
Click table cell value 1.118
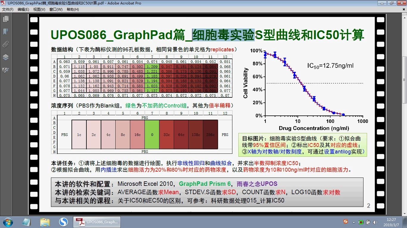click(x=79, y=67)
